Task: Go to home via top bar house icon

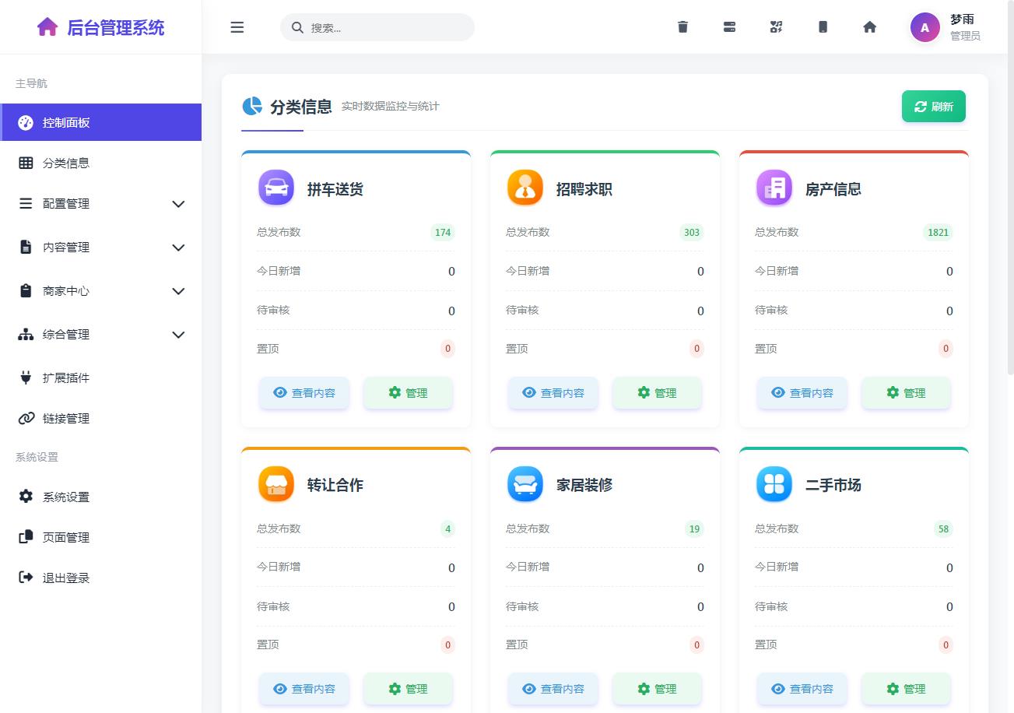Action: click(869, 27)
